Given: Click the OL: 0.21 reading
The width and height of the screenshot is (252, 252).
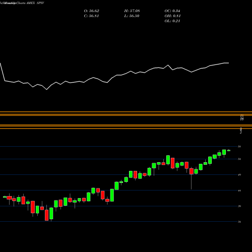Looking at the screenshot, I should click(x=172, y=21).
